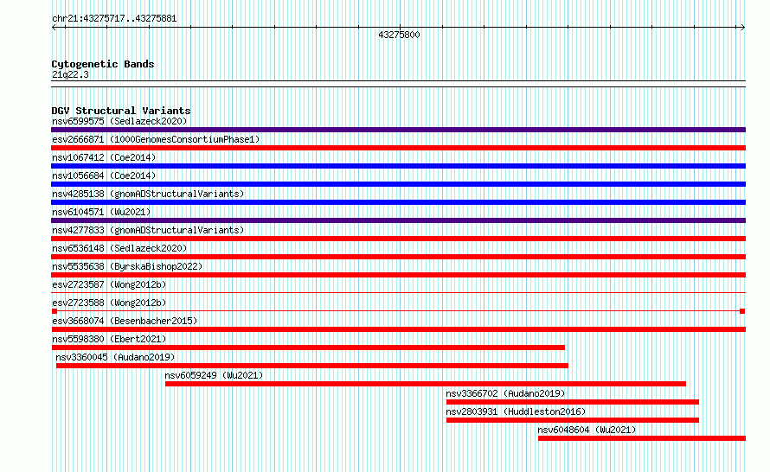Select the nsv5535638 red variant bar
Screen dimensions: 770x472
(398, 275)
